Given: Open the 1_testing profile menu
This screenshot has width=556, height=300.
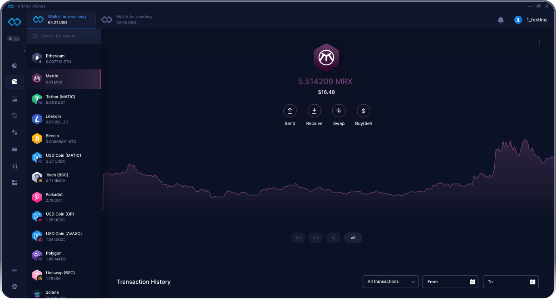Looking at the screenshot, I should [x=531, y=20].
